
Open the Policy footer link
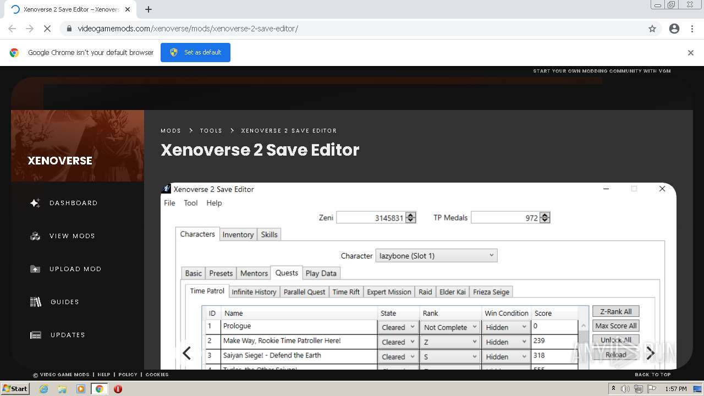pyautogui.click(x=128, y=375)
